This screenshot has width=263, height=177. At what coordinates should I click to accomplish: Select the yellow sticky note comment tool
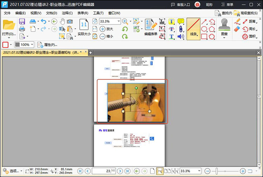[x=181, y=21]
